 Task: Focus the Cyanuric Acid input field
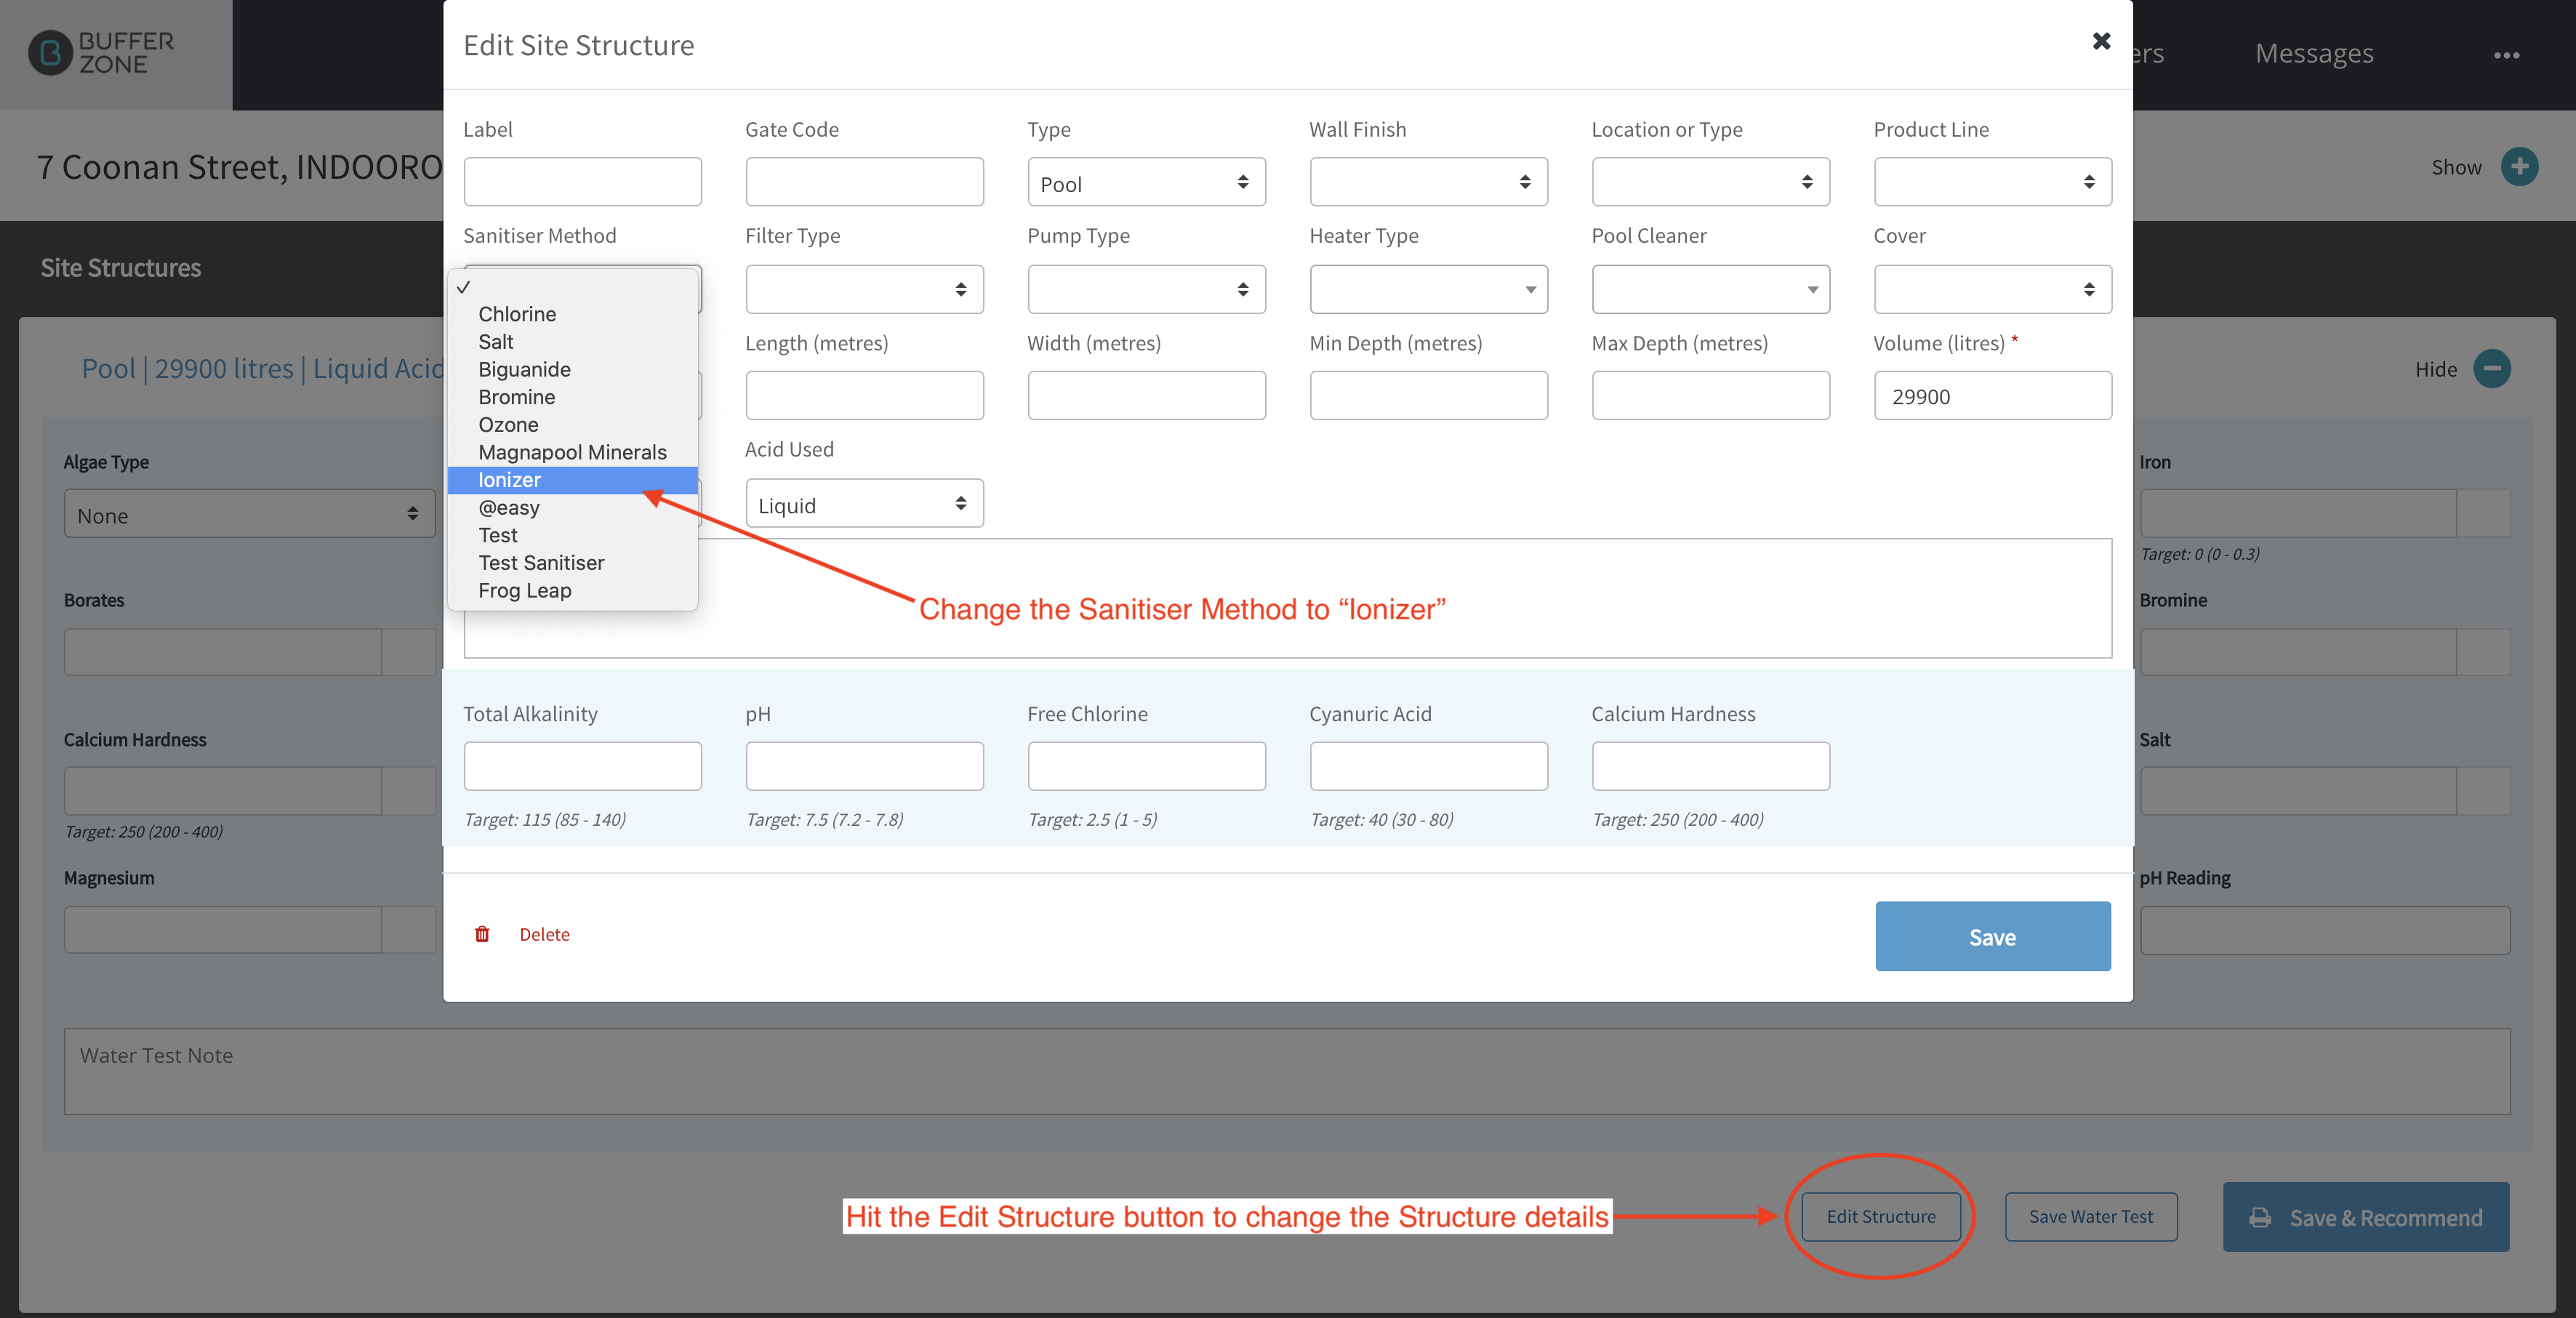pos(1428,766)
